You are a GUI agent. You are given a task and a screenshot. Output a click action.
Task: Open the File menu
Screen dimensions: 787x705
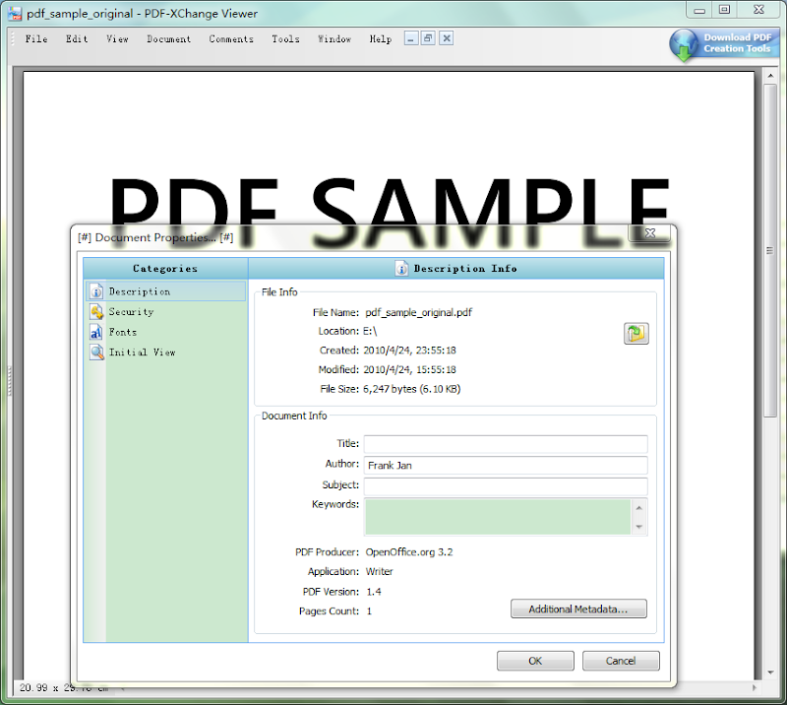click(36, 38)
